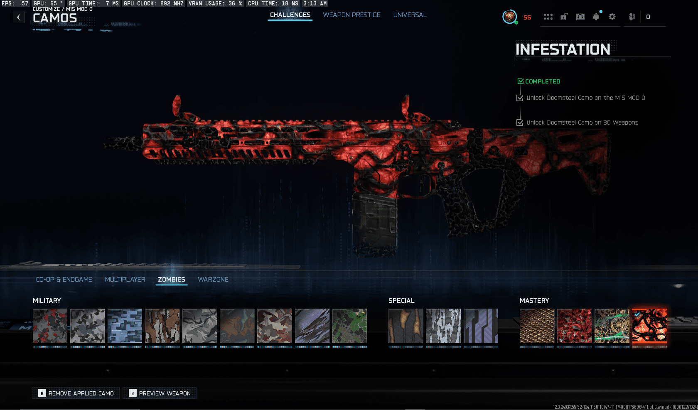
Task: Open the nine-dot grid menu
Action: point(548,17)
